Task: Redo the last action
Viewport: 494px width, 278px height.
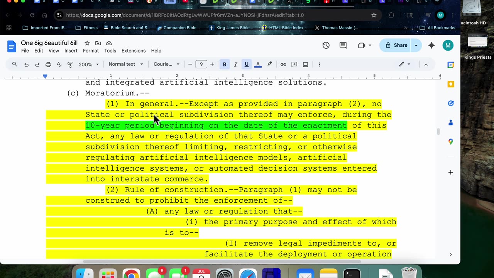Action: [37, 64]
